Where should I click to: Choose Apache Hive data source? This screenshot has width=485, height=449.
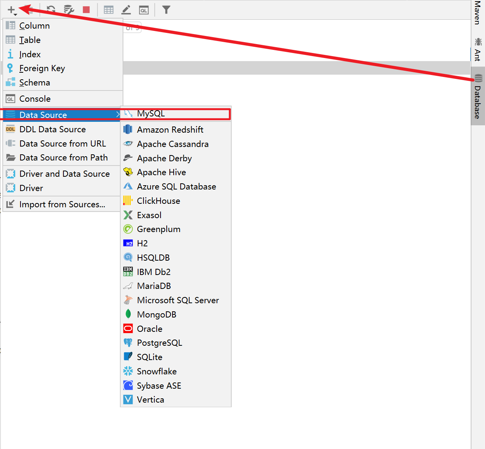tap(176, 172)
